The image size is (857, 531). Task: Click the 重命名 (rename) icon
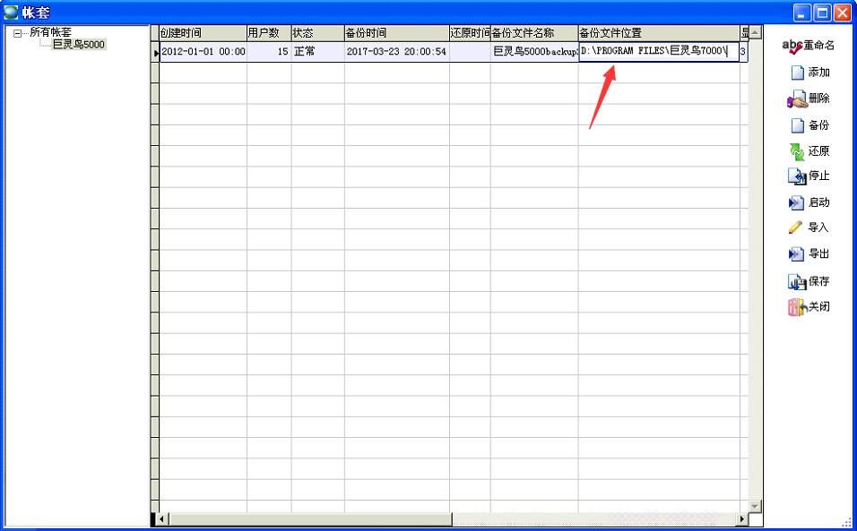click(x=792, y=45)
